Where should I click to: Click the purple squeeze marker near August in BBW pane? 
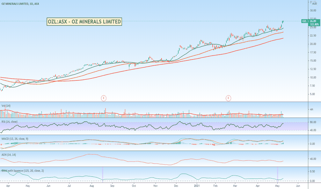(103, 175)
